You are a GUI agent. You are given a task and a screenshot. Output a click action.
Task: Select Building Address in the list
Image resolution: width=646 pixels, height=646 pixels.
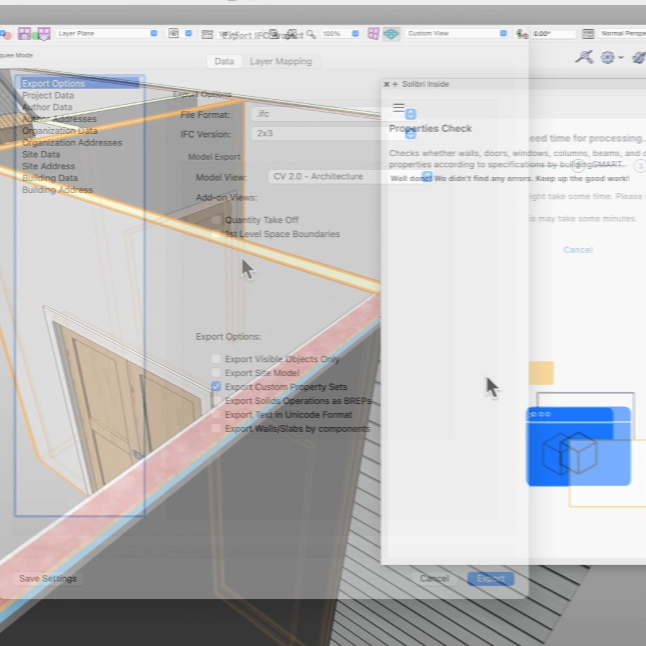coord(57,190)
